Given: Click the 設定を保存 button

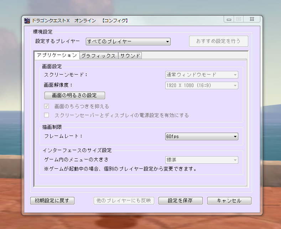Looking at the screenshot, I should point(181,200).
